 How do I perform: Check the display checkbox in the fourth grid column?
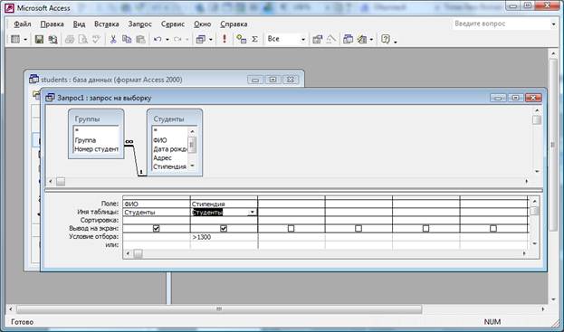pyautogui.click(x=358, y=228)
